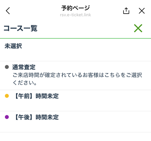Open the share sheet with upload icon
The image size is (151, 141).
click(x=126, y=11)
